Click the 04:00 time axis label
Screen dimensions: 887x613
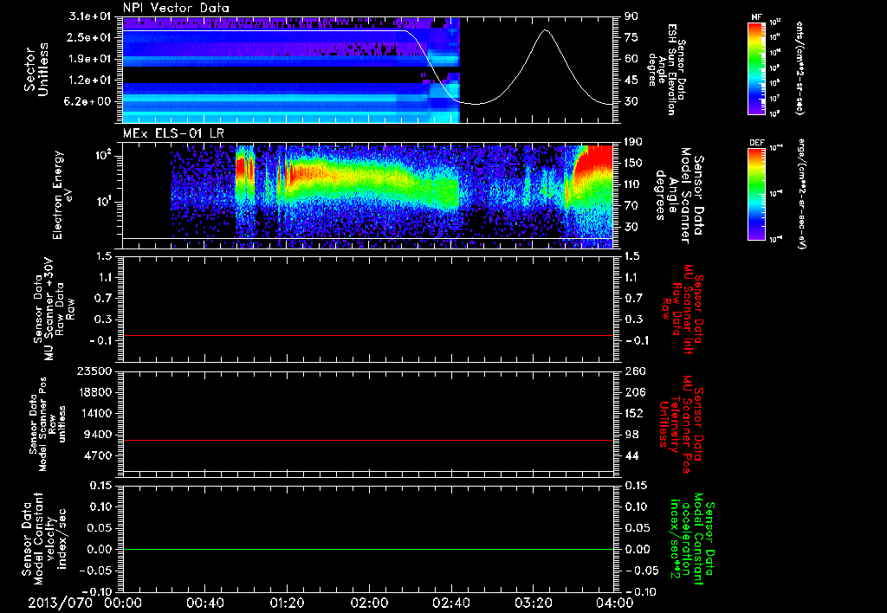pos(615,603)
